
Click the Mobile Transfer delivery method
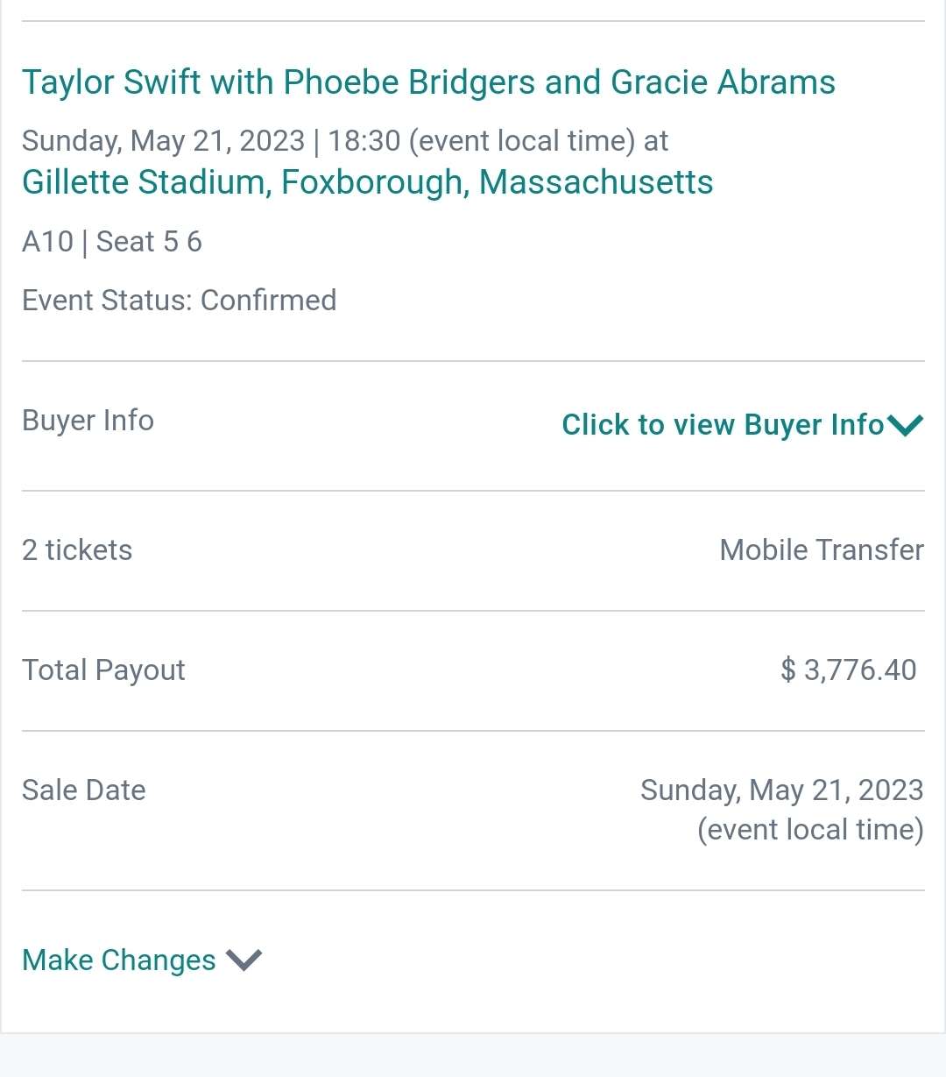tap(822, 550)
